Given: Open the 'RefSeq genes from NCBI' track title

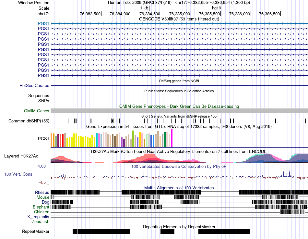Looking at the screenshot, I should tap(179, 81).
